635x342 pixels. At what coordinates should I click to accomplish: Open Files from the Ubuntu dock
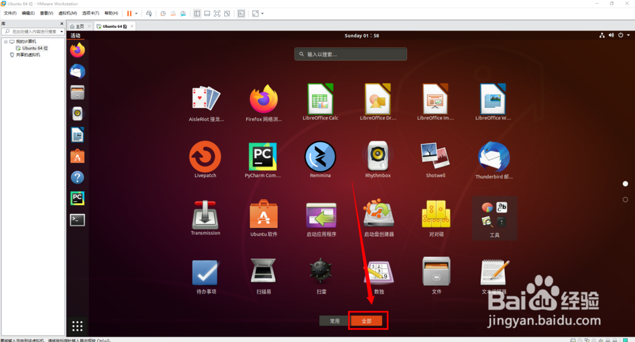77,93
